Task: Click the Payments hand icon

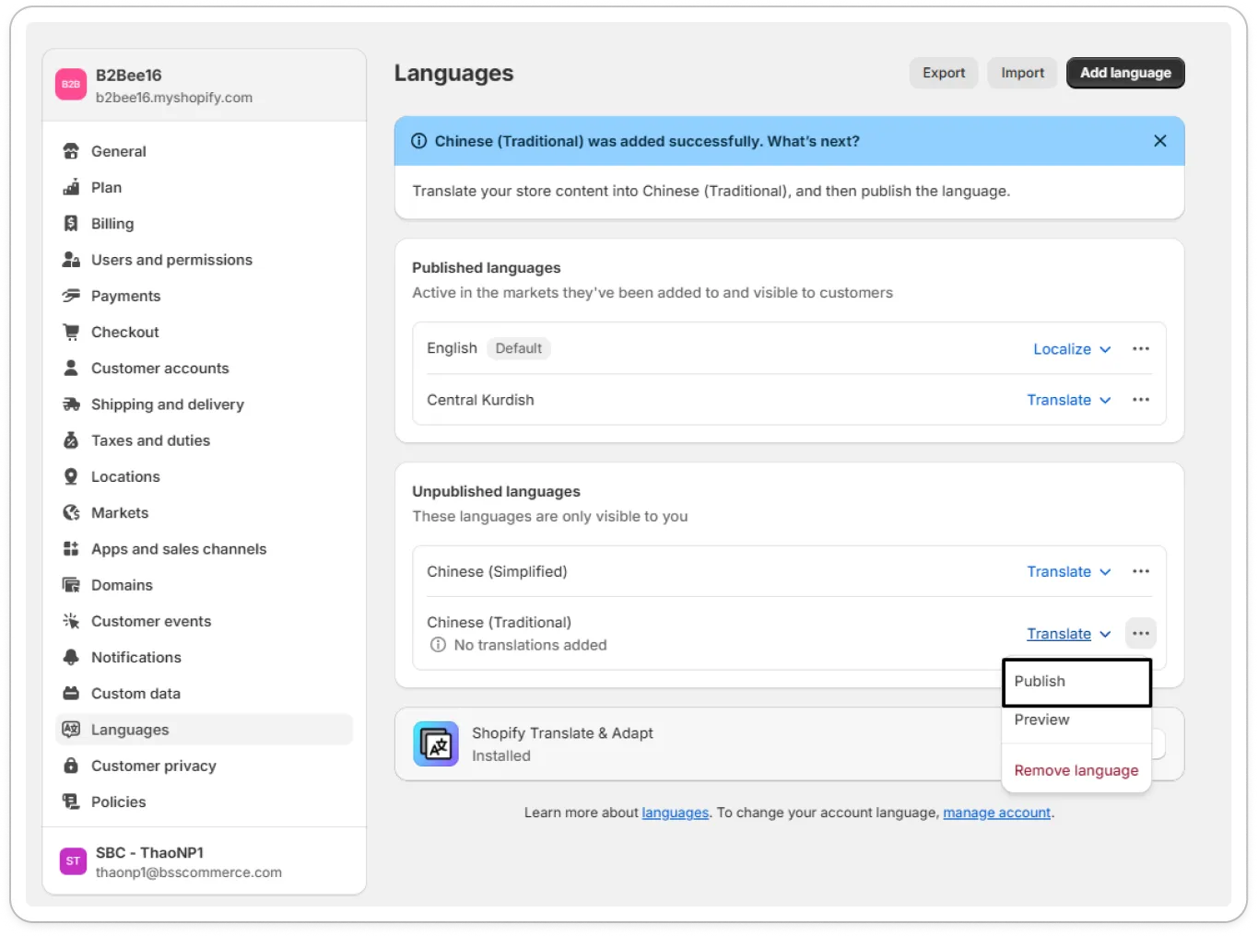Action: coord(71,296)
